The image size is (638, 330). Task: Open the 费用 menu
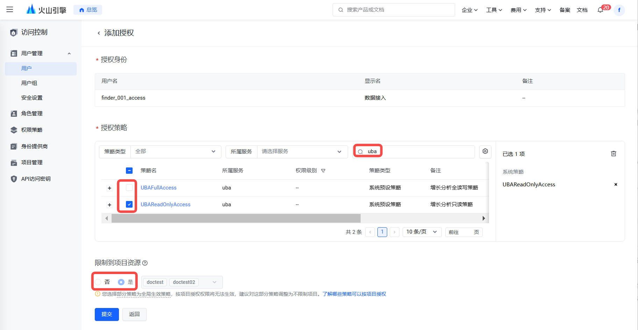[x=518, y=10]
